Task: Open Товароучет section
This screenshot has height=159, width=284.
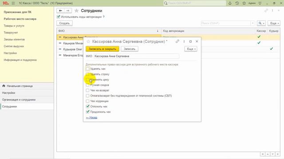Action: coord(11,33)
